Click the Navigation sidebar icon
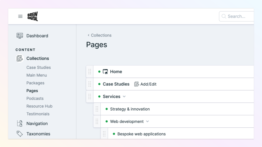 [20, 124]
